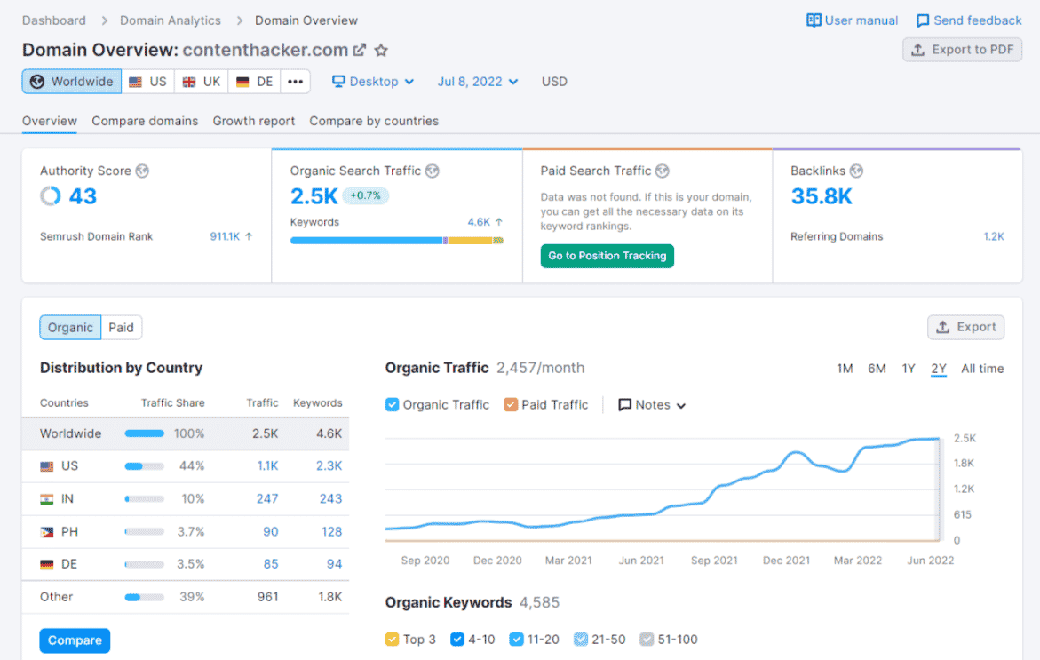The height and width of the screenshot is (660, 1040).
Task: Go to Domain Analytics breadcrumb
Action: [x=171, y=20]
